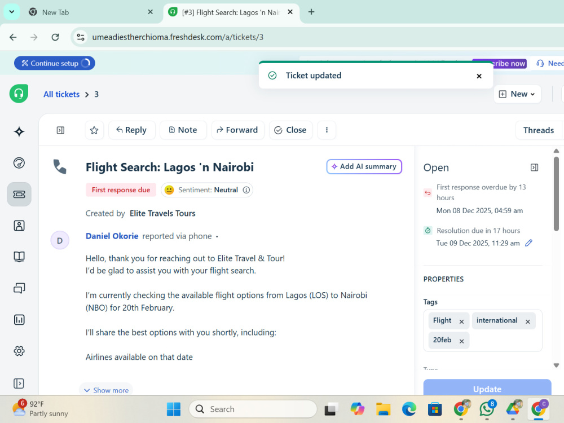Screen dimensions: 564x423
Task: Open the Dashboard gauge icon in sidebar
Action: (x=19, y=163)
